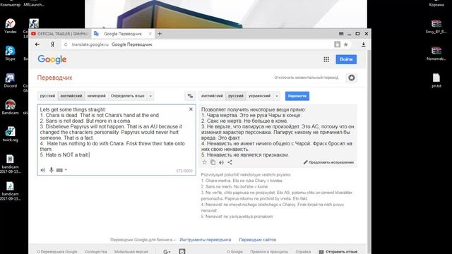Select русский as source language

point(47,96)
